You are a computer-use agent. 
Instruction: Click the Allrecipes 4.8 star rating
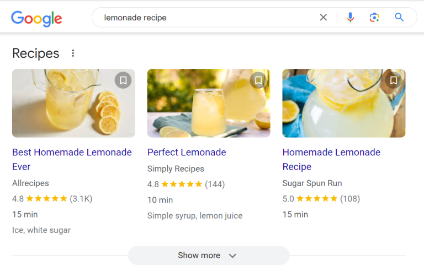pyautogui.click(x=46, y=198)
